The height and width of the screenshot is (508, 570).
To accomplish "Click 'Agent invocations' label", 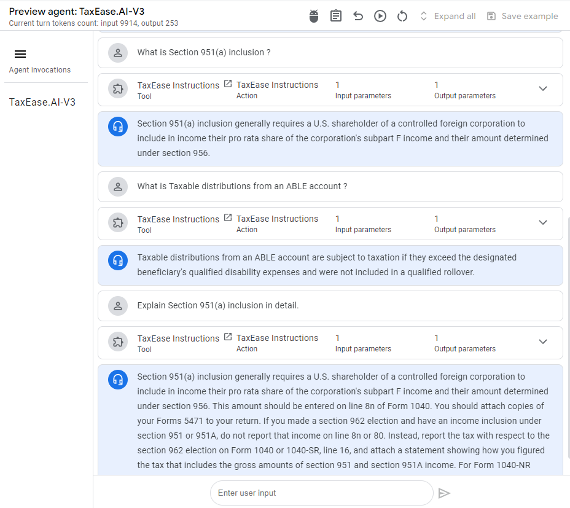I will (x=40, y=70).
